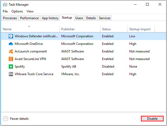Select the Startup tab

(67, 18)
